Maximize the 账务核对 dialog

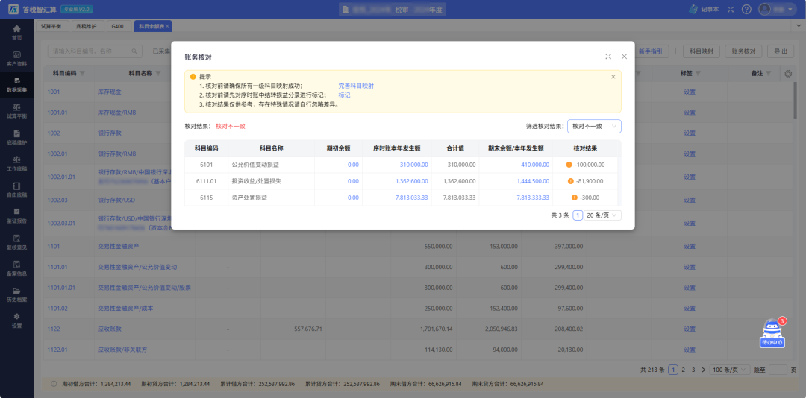[x=608, y=57]
